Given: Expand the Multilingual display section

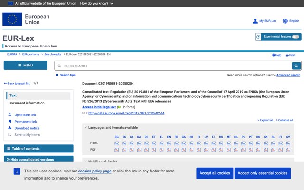Looking at the screenshot, I should point(85,161).
